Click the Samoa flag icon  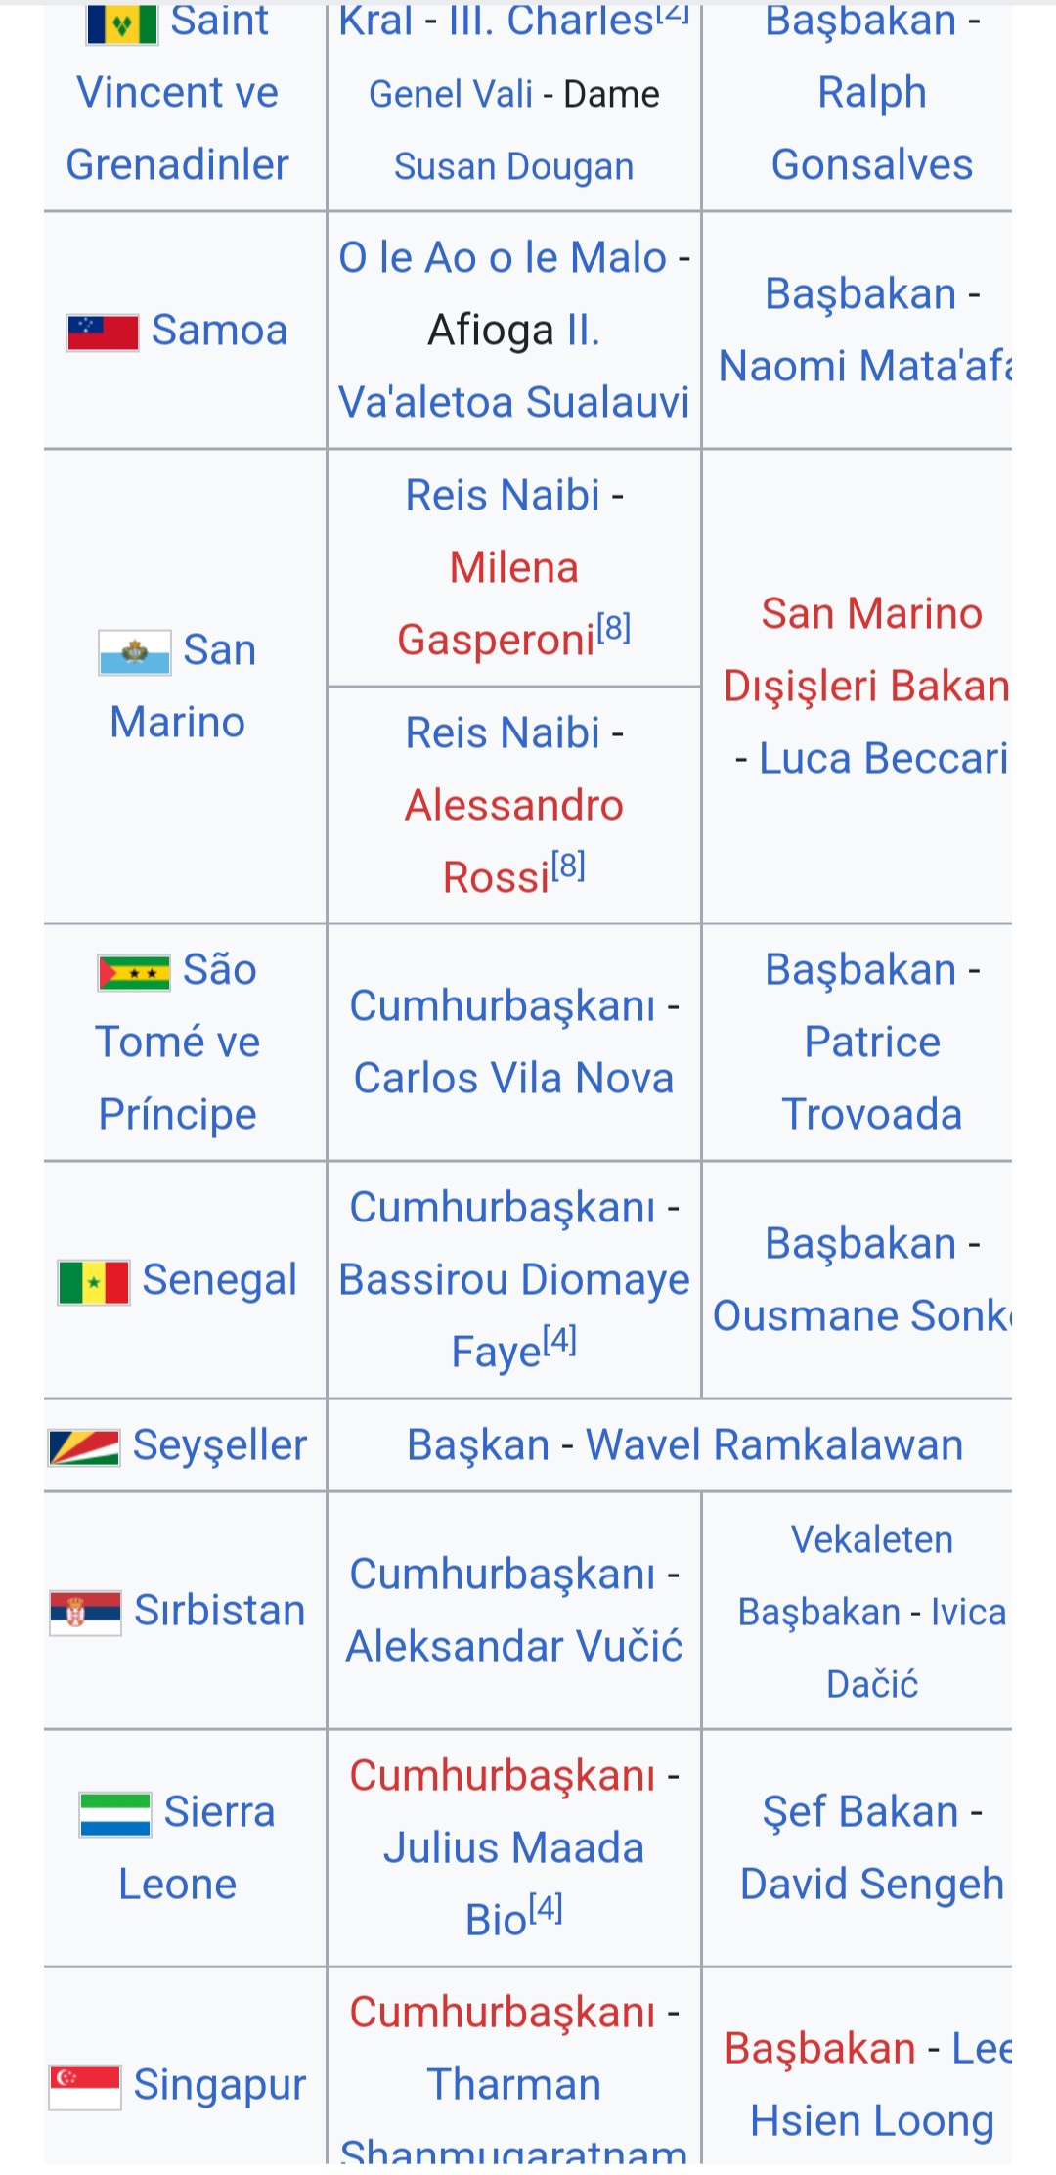coord(103,333)
